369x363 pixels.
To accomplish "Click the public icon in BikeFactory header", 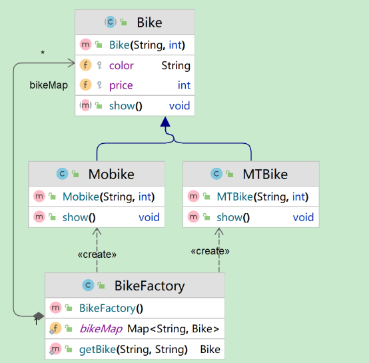I will point(101,286).
